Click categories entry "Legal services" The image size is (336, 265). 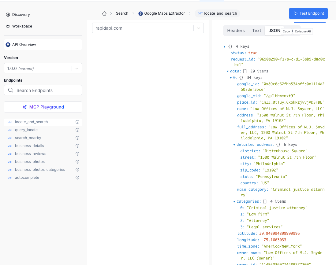tap(265, 227)
